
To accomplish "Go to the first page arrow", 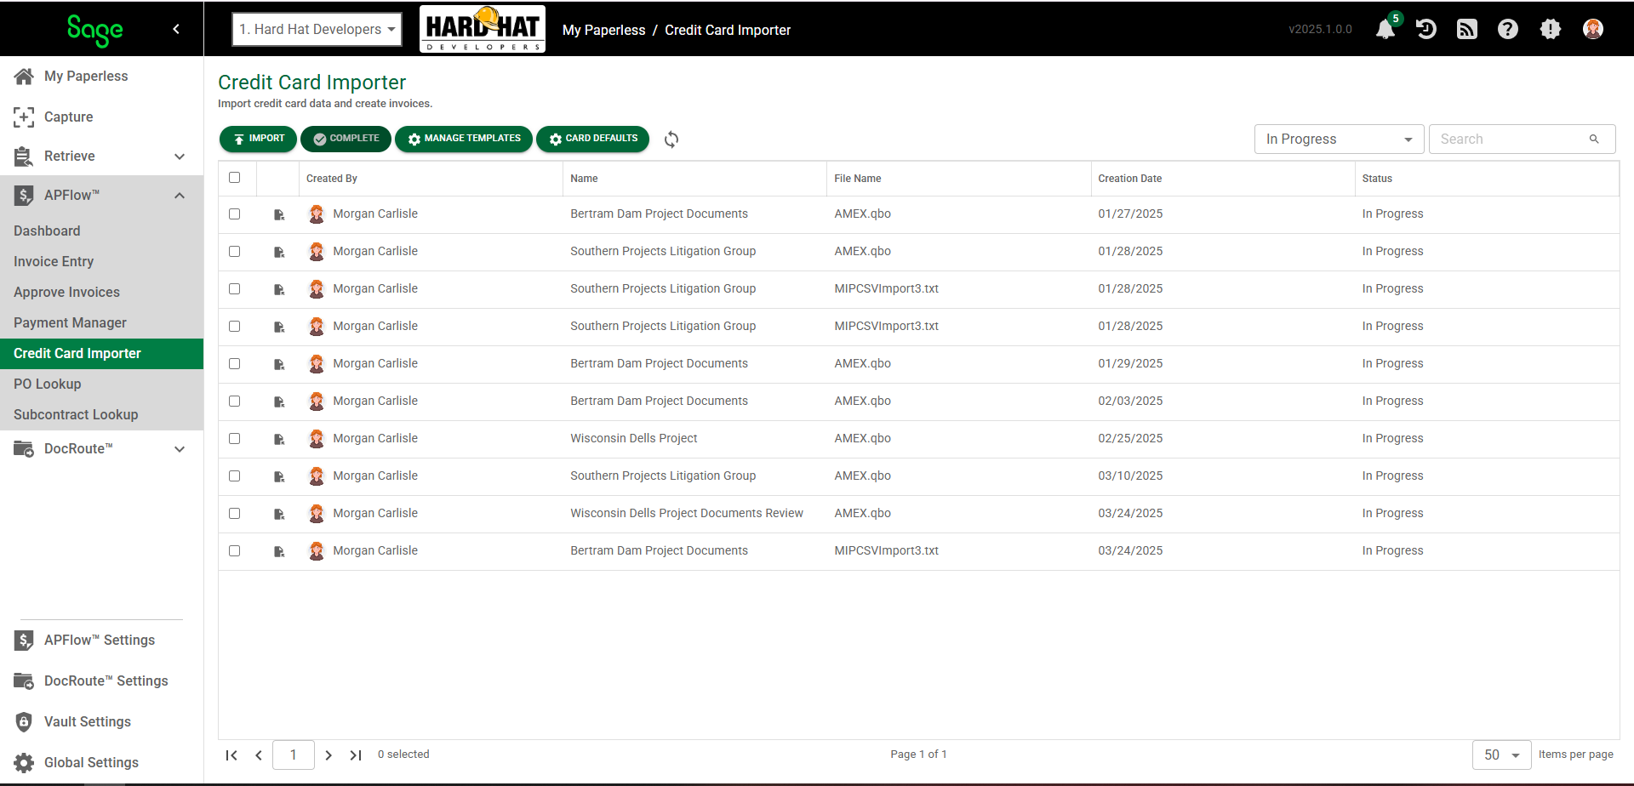I will click(231, 755).
